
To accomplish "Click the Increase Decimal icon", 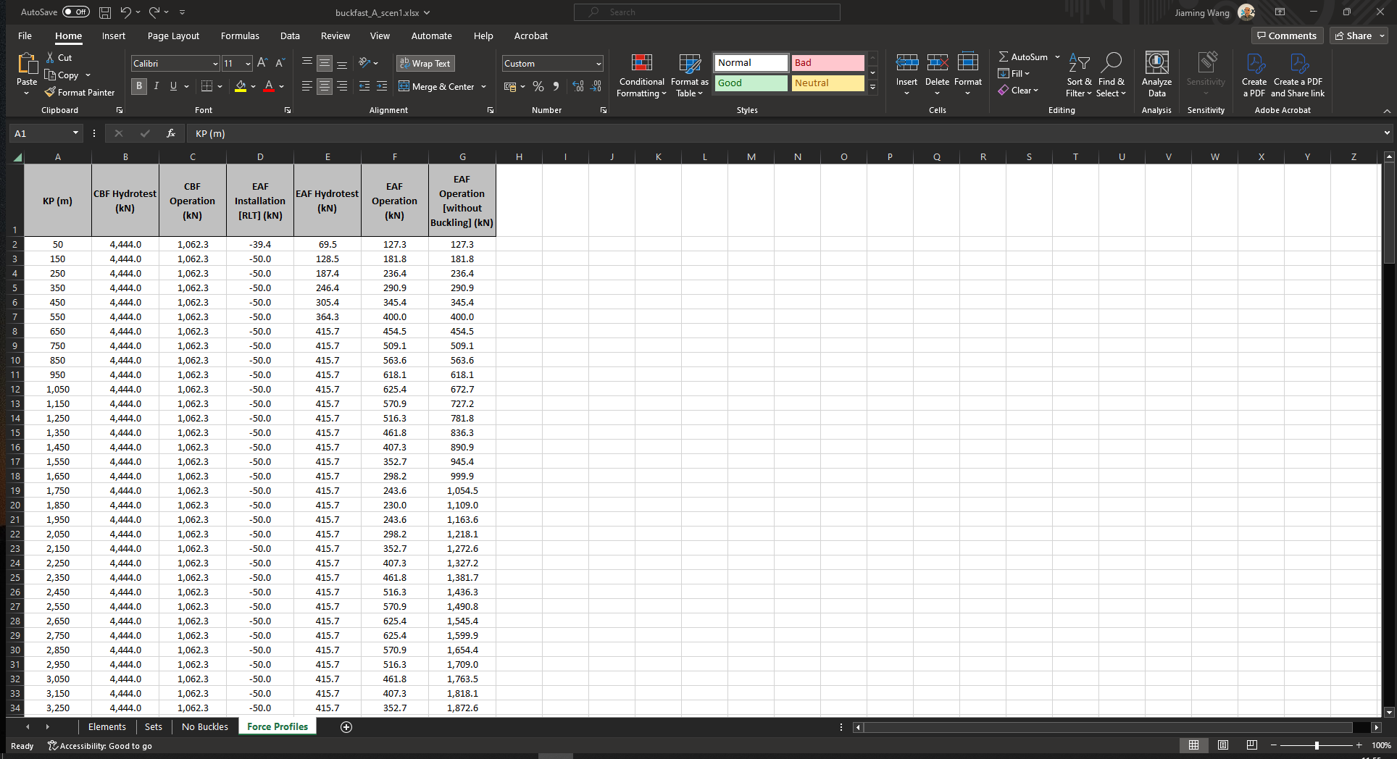I will tap(577, 86).
